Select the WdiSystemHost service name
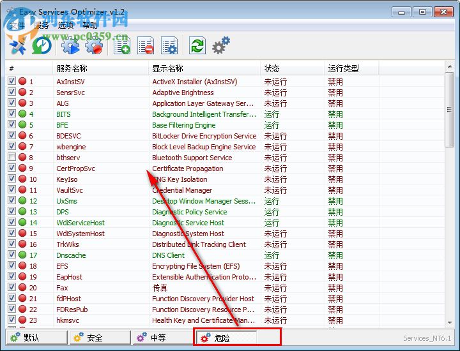Image resolution: width=460 pixels, height=351 pixels. tap(80, 234)
